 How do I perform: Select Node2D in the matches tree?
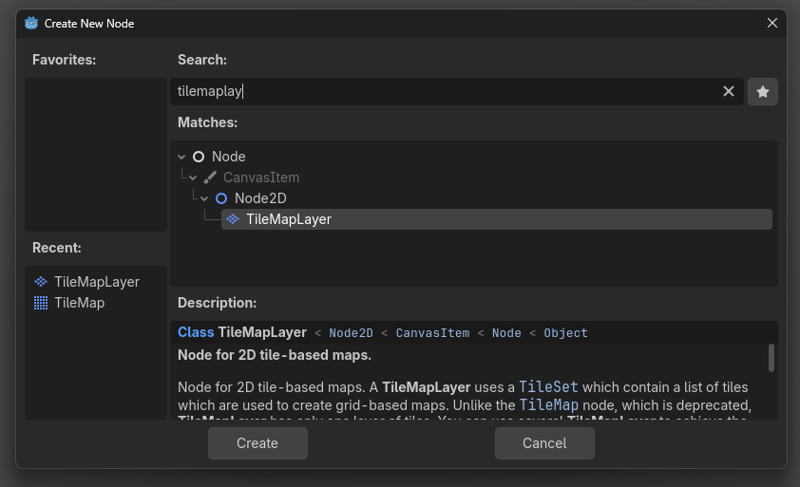click(x=260, y=198)
